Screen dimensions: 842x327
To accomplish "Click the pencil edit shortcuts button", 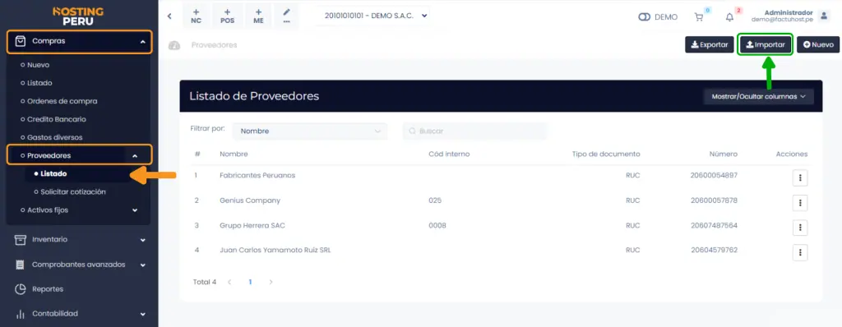I will pyautogui.click(x=287, y=16).
